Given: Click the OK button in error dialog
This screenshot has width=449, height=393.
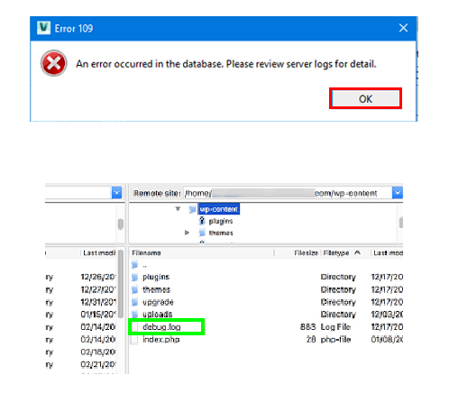Looking at the screenshot, I should tap(365, 98).
